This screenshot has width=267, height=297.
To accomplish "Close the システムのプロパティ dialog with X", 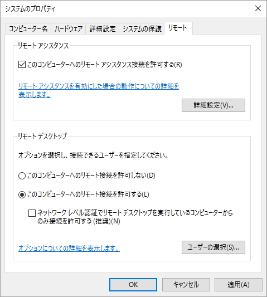I will tap(258, 8).
